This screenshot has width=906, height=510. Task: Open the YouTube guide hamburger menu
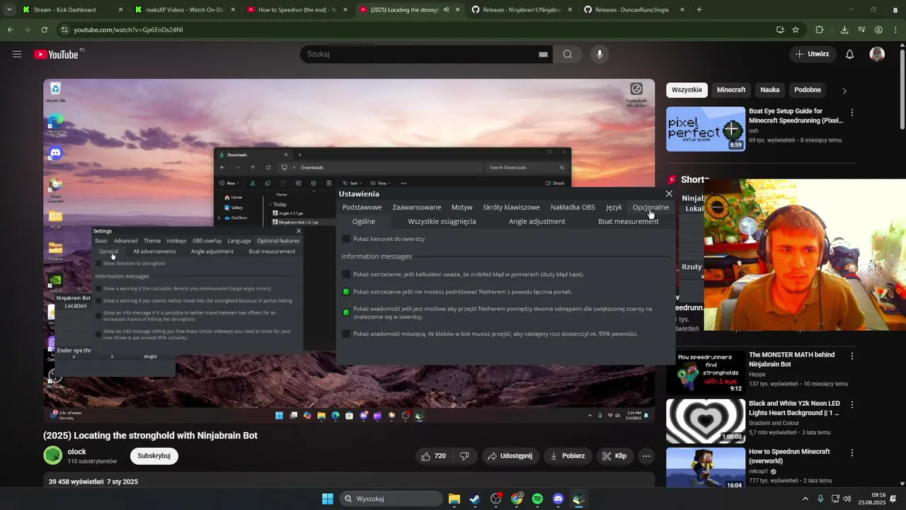coord(17,54)
